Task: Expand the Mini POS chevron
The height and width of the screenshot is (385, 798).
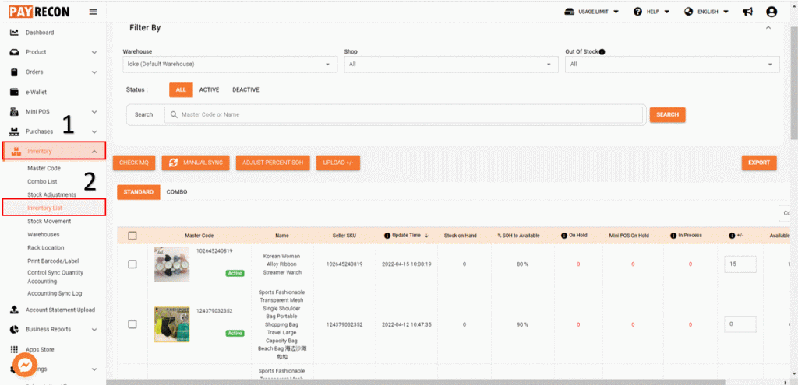Action: [94, 112]
